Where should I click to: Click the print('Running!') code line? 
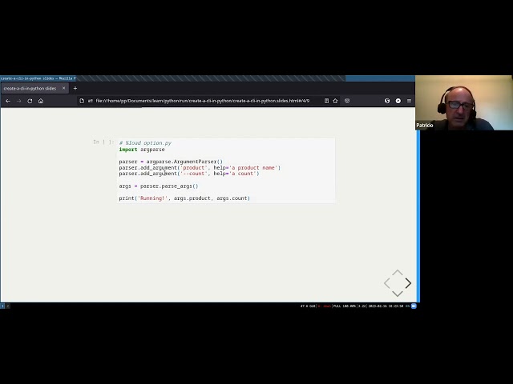point(184,198)
